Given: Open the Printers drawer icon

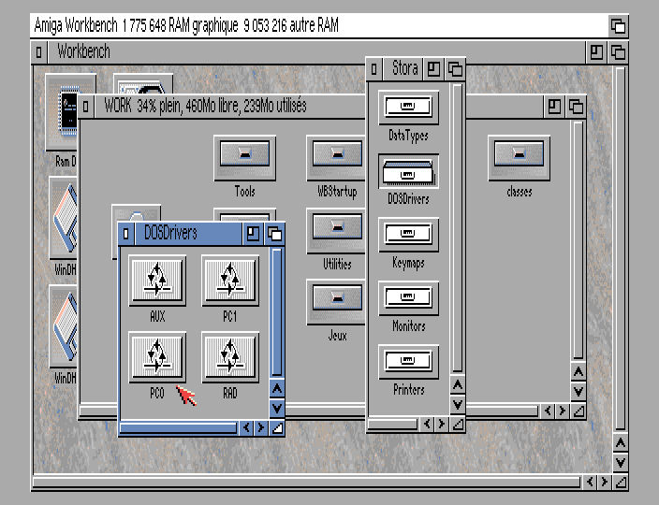Looking at the screenshot, I should (x=408, y=362).
